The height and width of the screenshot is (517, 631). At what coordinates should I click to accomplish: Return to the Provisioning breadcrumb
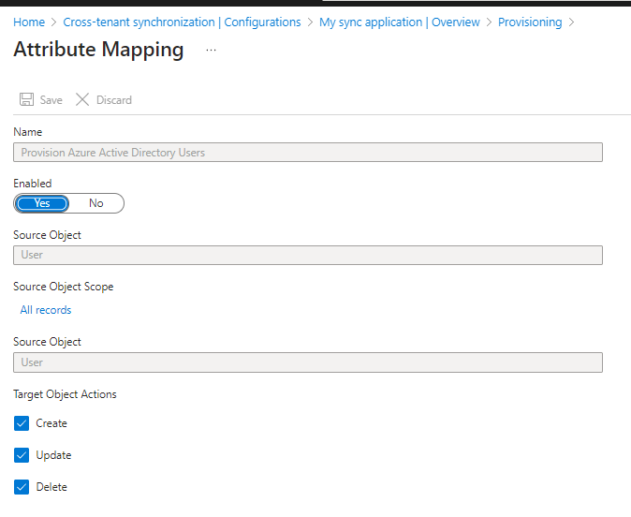530,22
